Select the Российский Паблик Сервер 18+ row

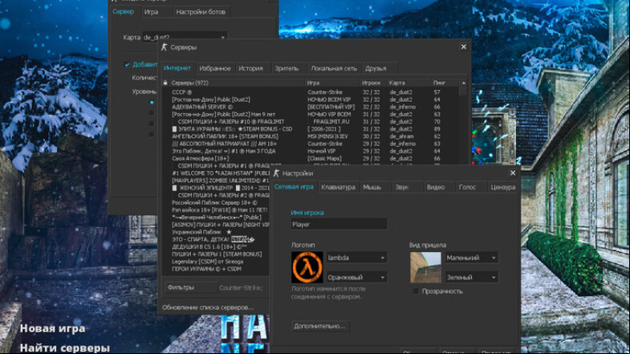coord(216,202)
